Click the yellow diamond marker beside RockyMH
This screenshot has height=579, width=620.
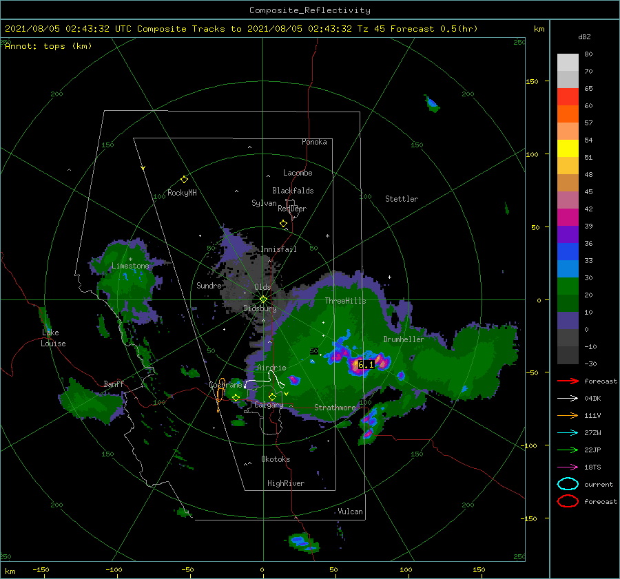pos(184,180)
